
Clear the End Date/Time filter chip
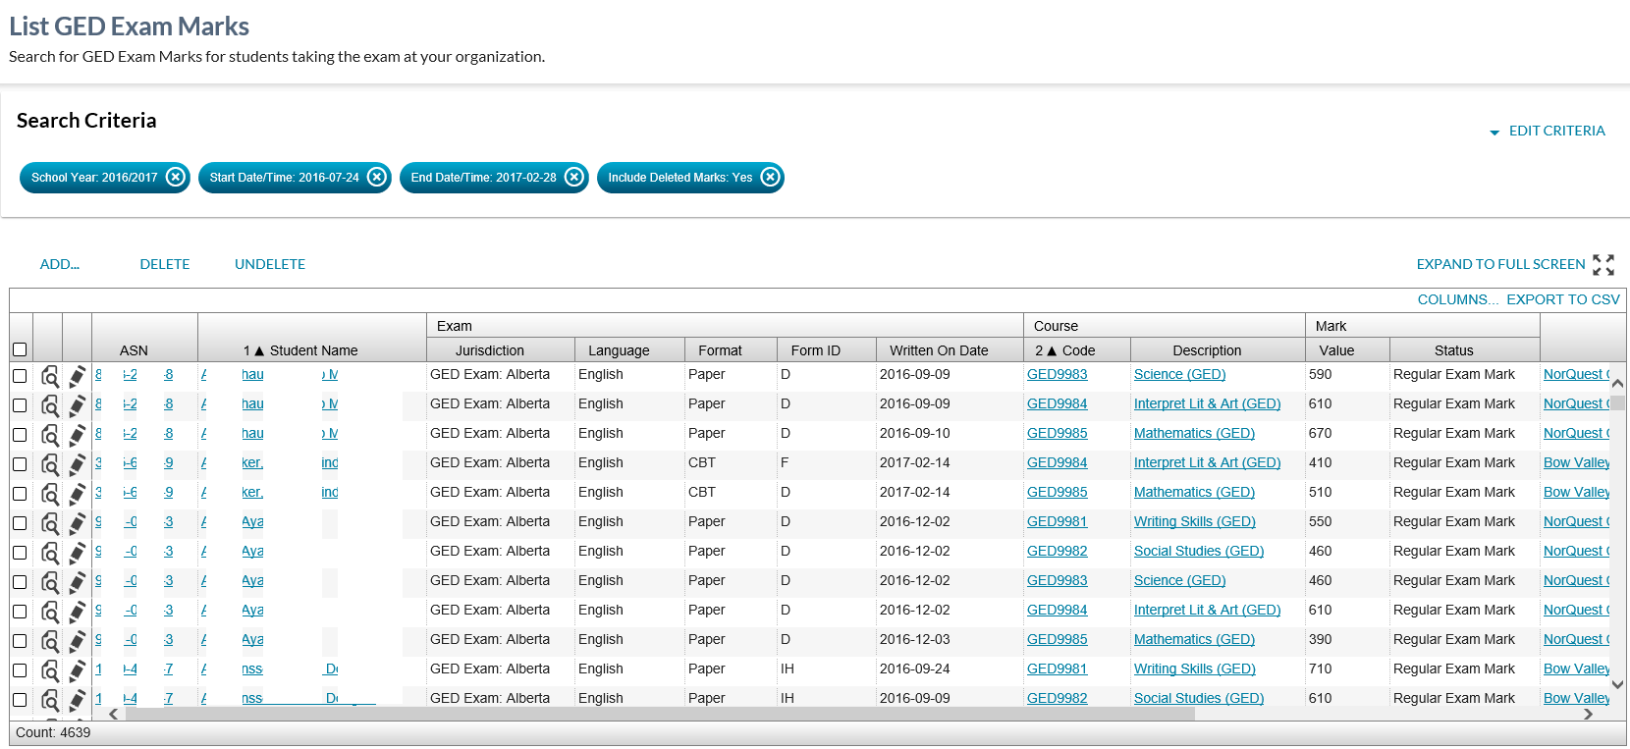pyautogui.click(x=574, y=177)
